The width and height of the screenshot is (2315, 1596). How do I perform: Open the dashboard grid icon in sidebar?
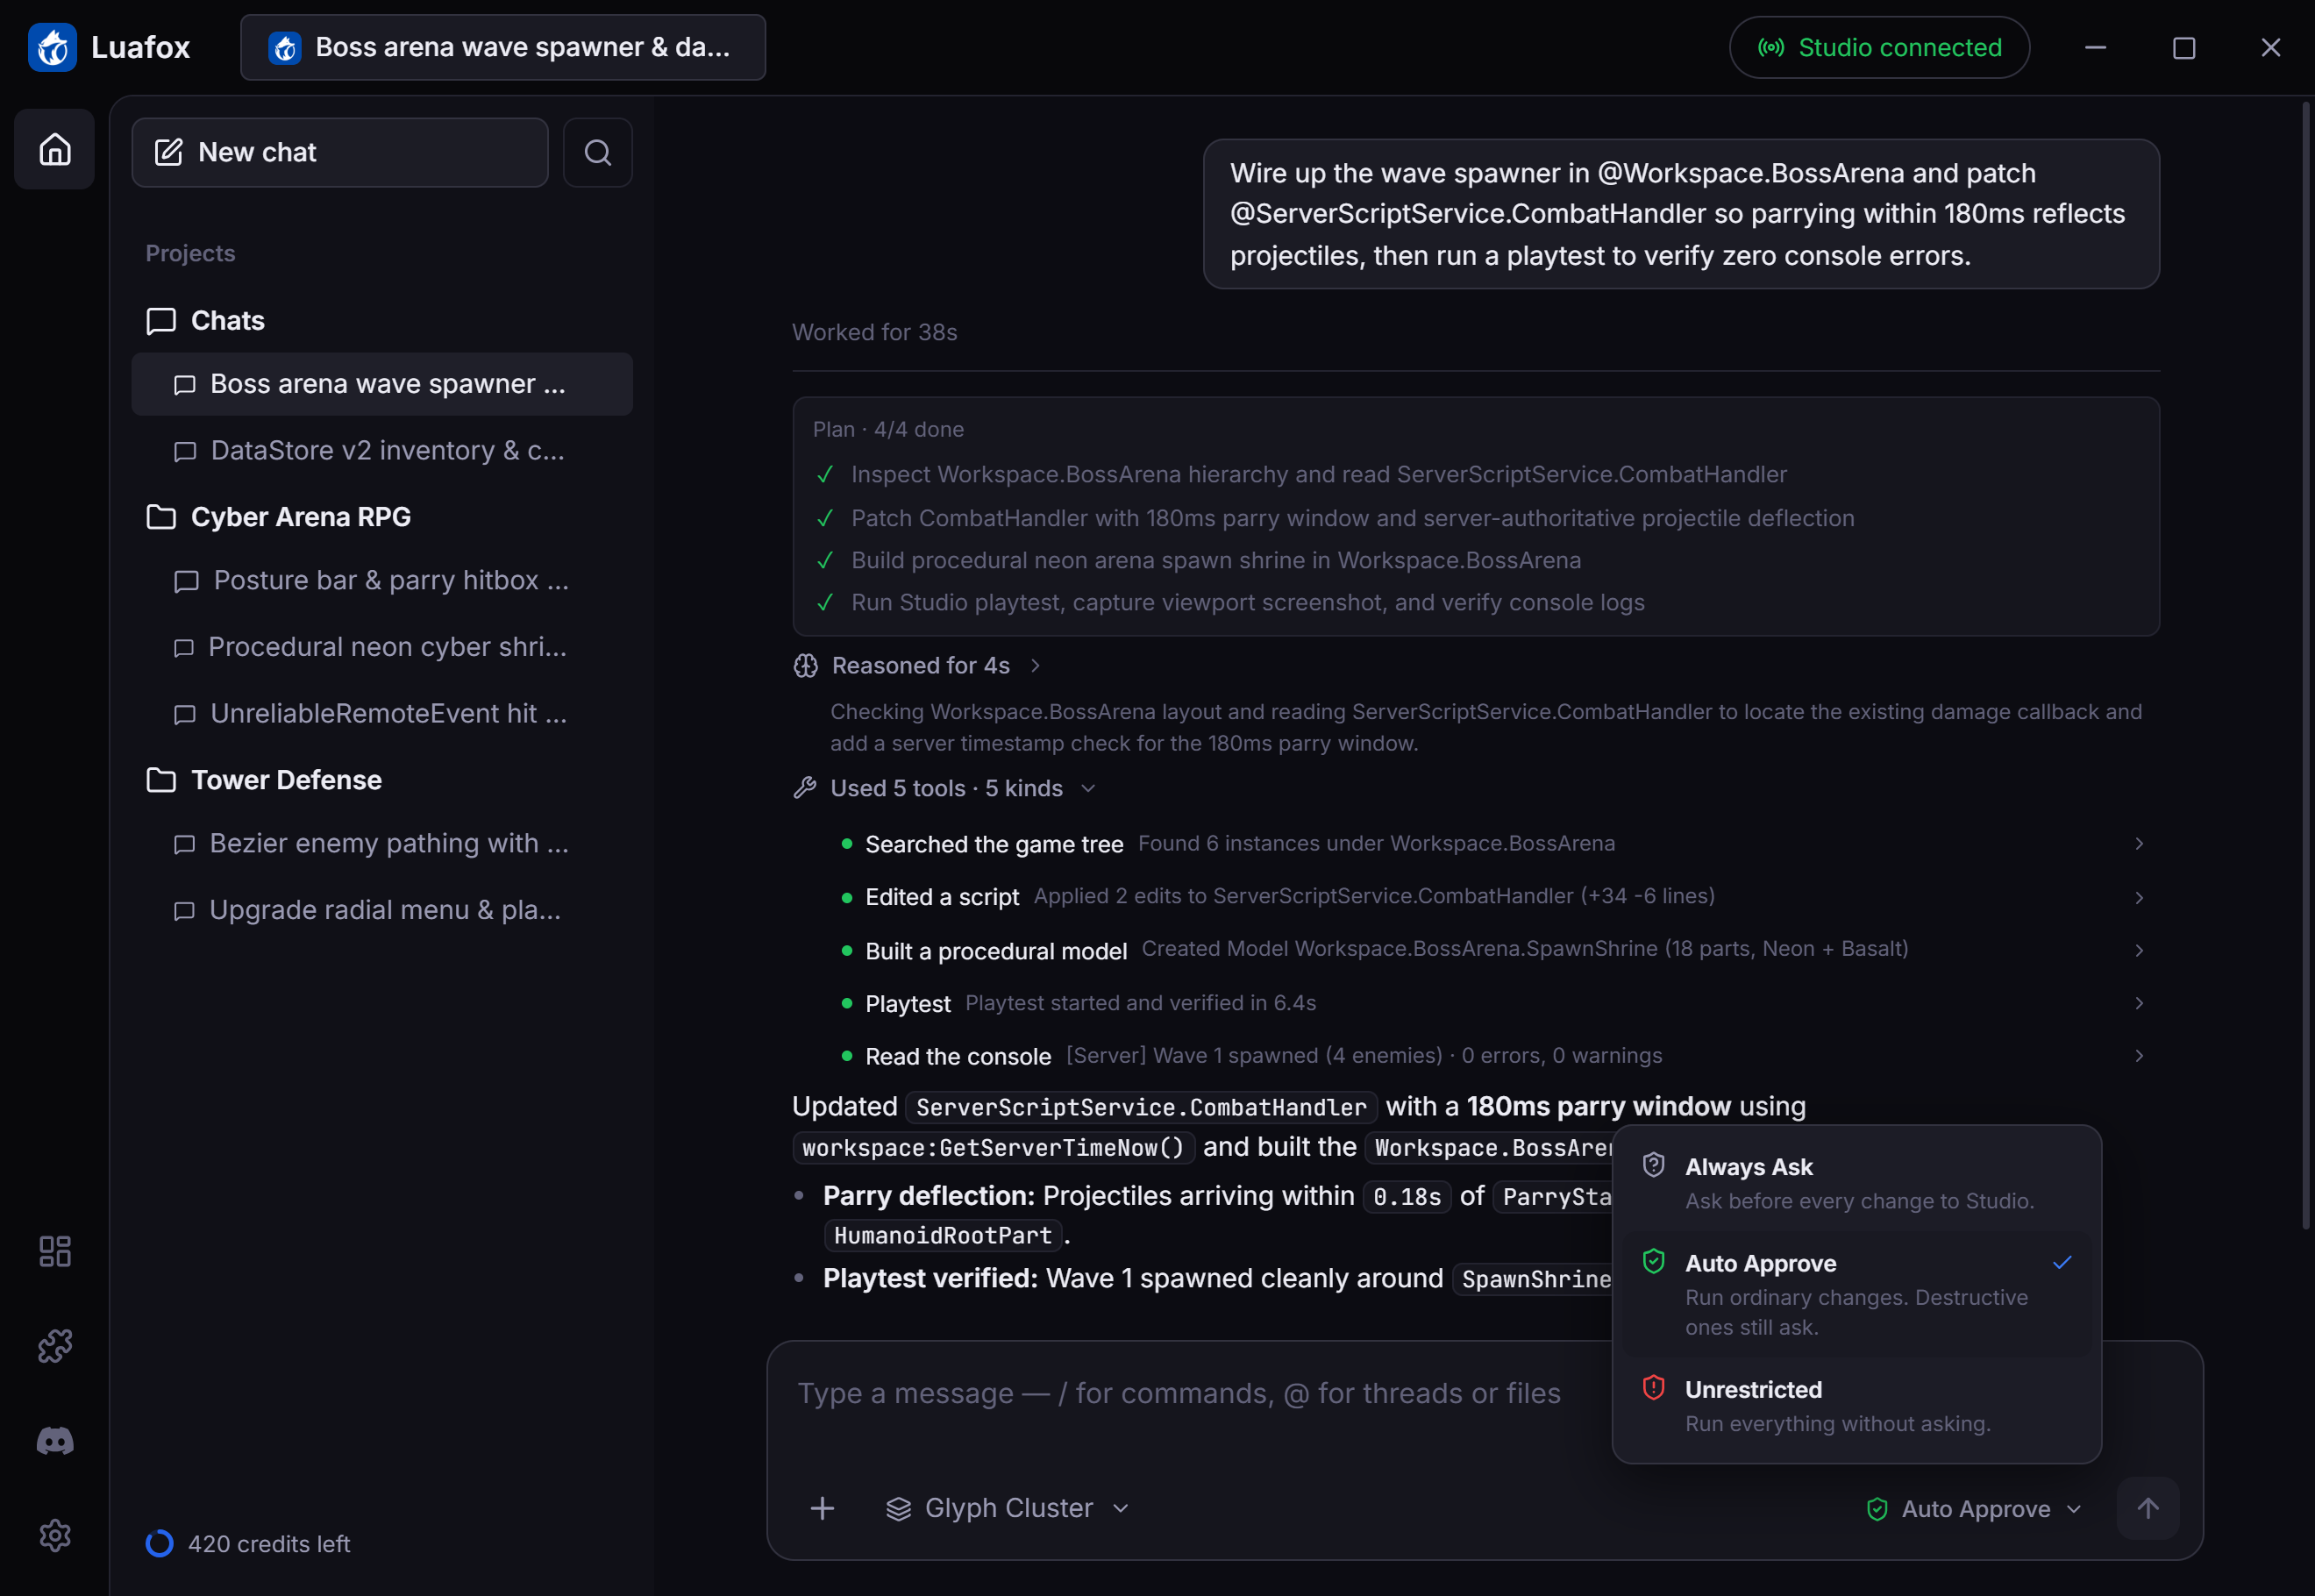coord(55,1251)
